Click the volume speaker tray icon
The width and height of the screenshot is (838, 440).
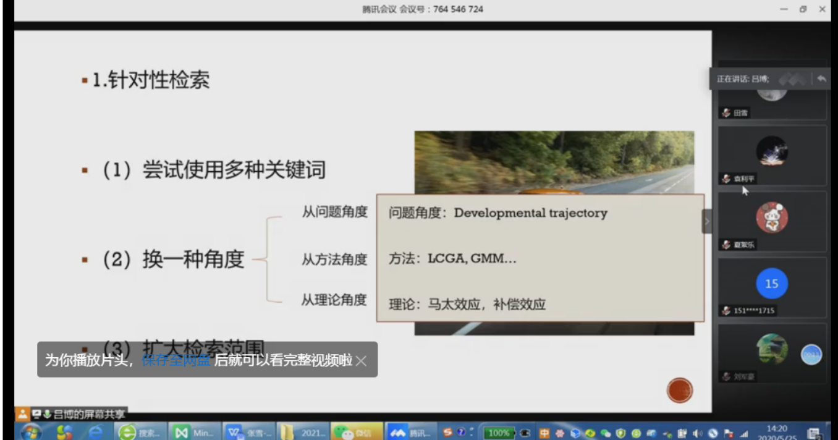click(x=698, y=433)
